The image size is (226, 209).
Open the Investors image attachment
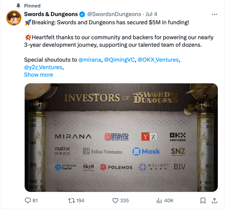point(121,138)
